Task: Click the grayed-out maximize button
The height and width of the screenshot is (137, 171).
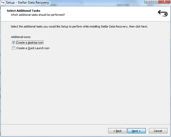Action: [155, 2]
